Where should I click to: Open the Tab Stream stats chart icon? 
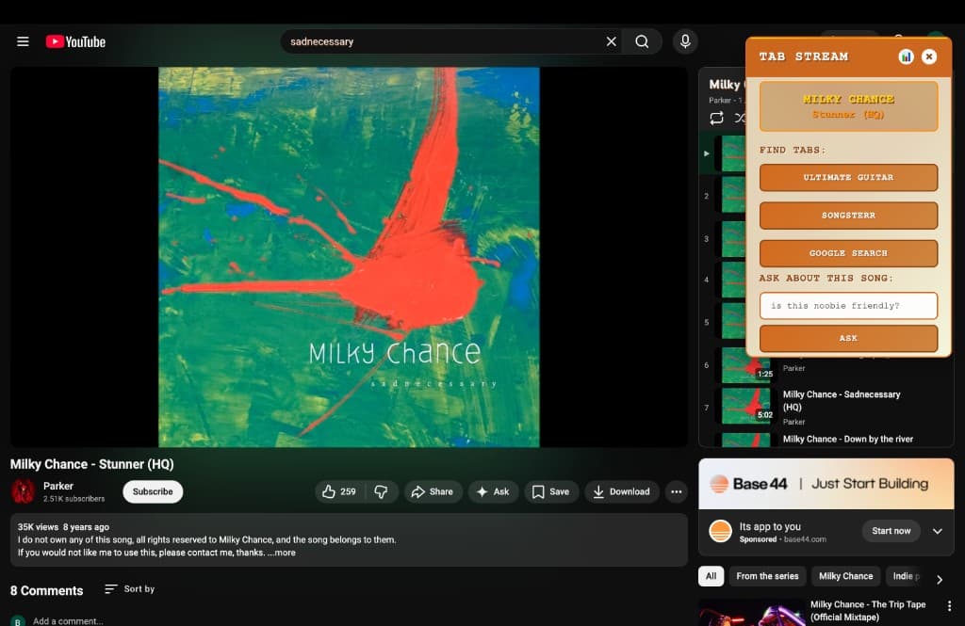pyautogui.click(x=906, y=56)
